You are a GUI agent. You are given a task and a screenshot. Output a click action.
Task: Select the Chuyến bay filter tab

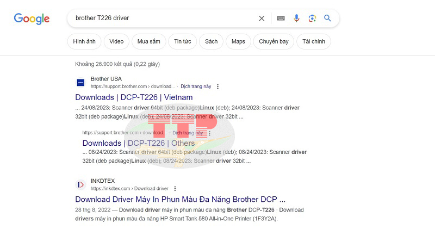(274, 42)
